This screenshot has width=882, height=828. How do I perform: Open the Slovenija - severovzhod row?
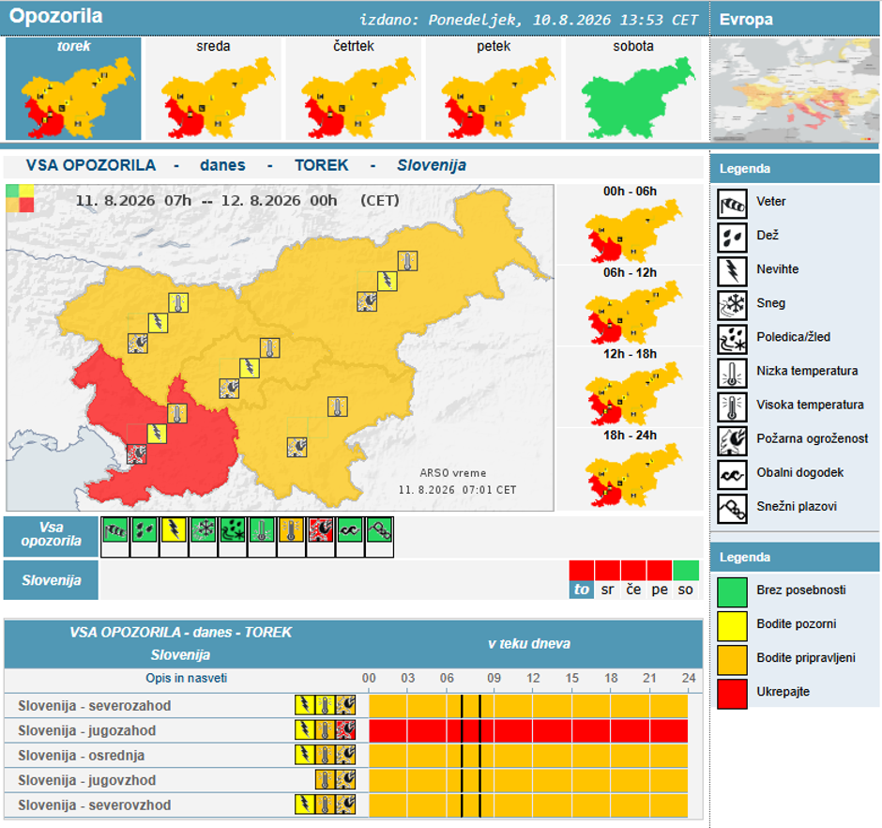point(353,805)
